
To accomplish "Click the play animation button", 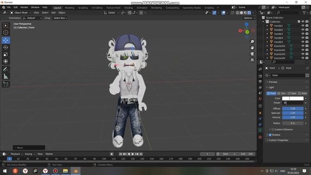I will [x=133, y=154].
